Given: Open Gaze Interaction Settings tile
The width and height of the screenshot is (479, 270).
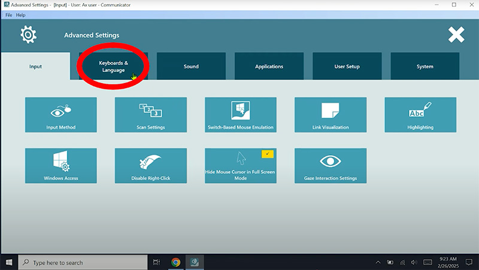Looking at the screenshot, I should (330, 166).
